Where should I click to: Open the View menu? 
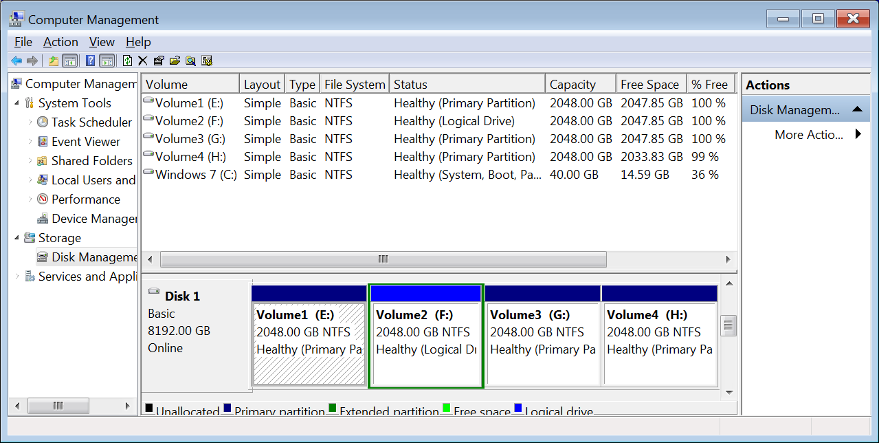coord(102,42)
